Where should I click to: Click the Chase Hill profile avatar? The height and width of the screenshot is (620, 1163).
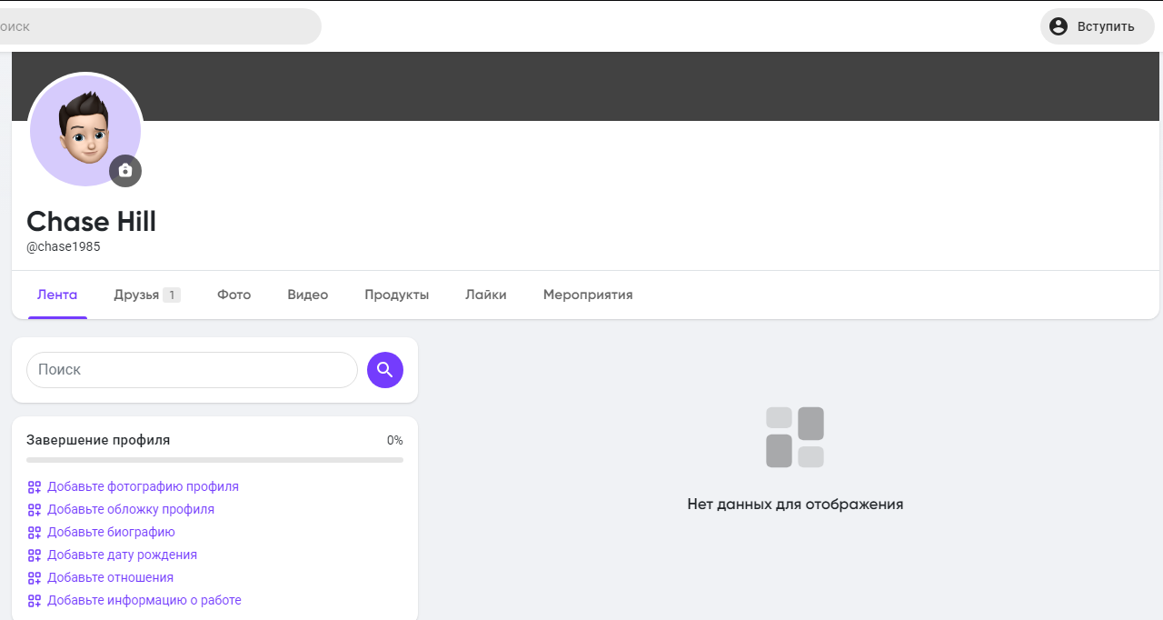tap(82, 125)
